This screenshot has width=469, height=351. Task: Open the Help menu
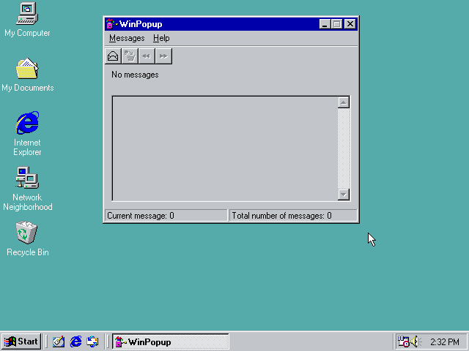[161, 38]
